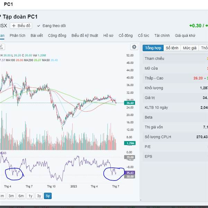The width and height of the screenshot is (208, 208).
Task: Click the RSI 35.63 value label
Action: (x=129, y=173)
